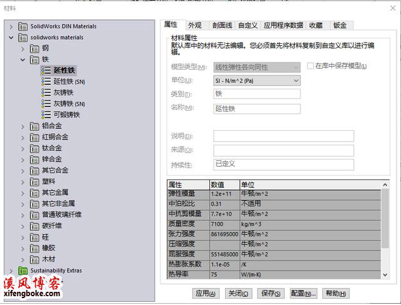
Task: Click the 说明 input field
Action: pyautogui.click(x=283, y=136)
